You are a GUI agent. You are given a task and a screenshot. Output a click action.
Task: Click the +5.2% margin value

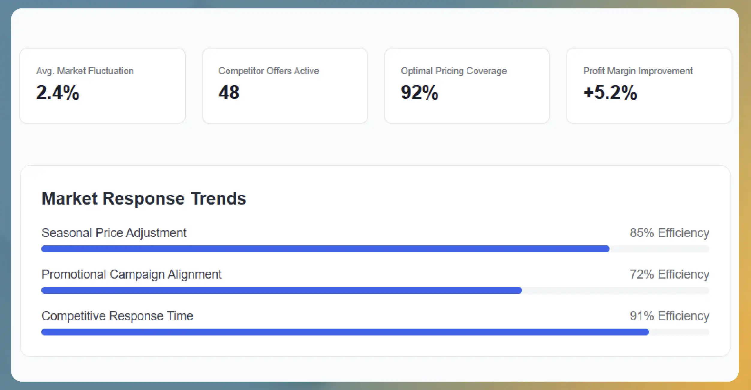coord(610,92)
